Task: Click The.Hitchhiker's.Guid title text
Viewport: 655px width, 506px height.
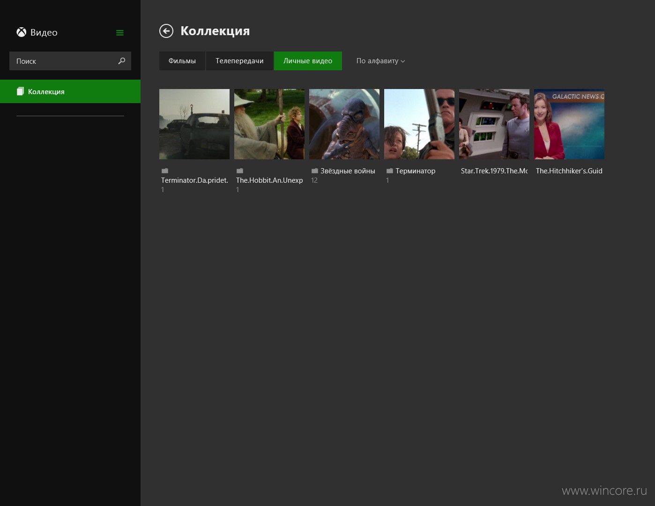Action: click(x=569, y=171)
